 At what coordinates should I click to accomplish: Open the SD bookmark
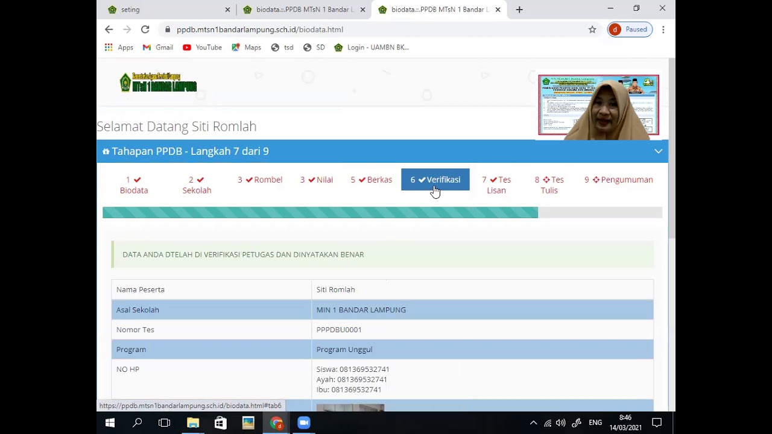(x=314, y=48)
